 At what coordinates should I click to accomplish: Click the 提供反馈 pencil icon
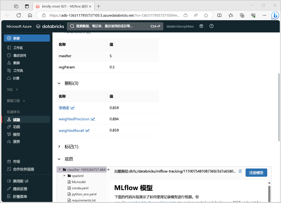click(9, 189)
